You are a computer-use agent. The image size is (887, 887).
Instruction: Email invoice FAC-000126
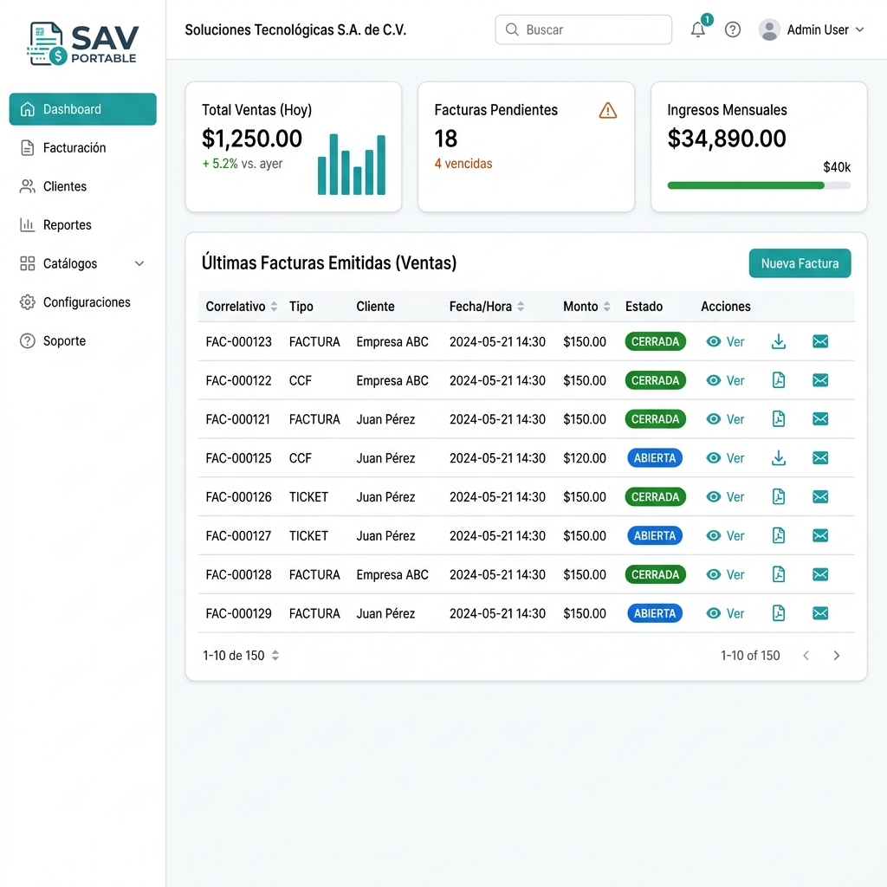[x=820, y=496]
